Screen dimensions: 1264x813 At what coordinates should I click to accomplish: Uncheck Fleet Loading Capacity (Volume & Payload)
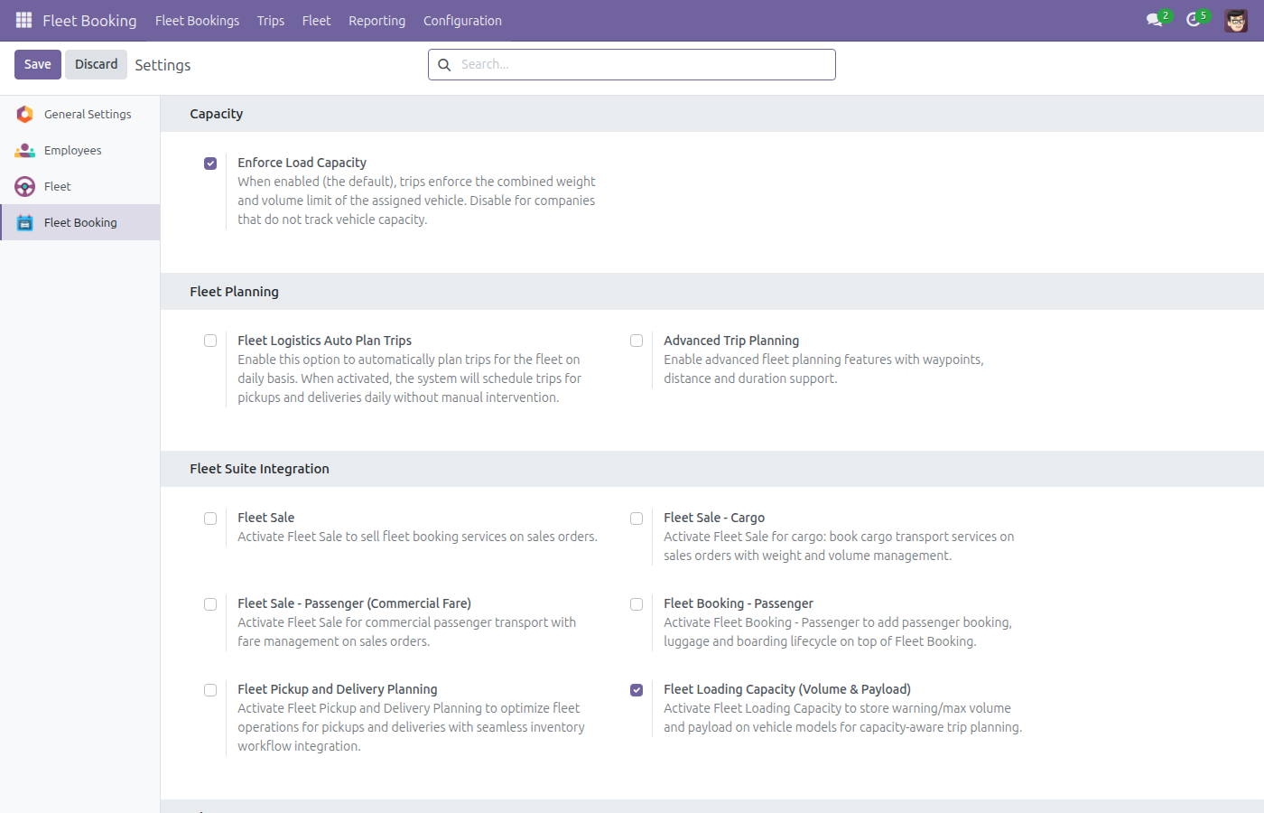[637, 690]
